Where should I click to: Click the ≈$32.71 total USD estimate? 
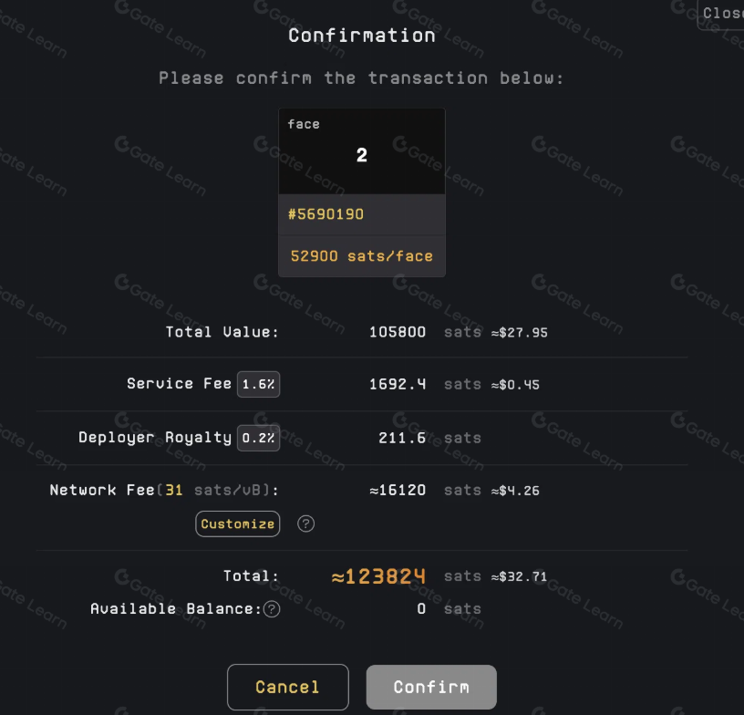point(520,577)
